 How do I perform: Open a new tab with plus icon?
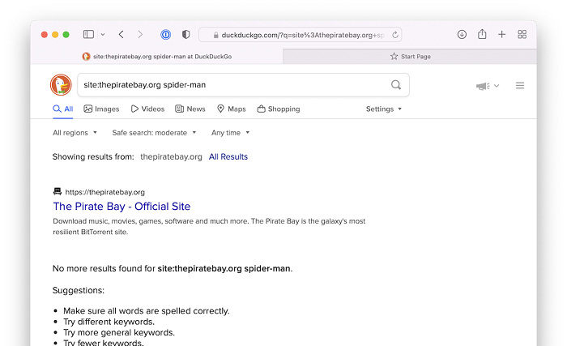(x=502, y=35)
